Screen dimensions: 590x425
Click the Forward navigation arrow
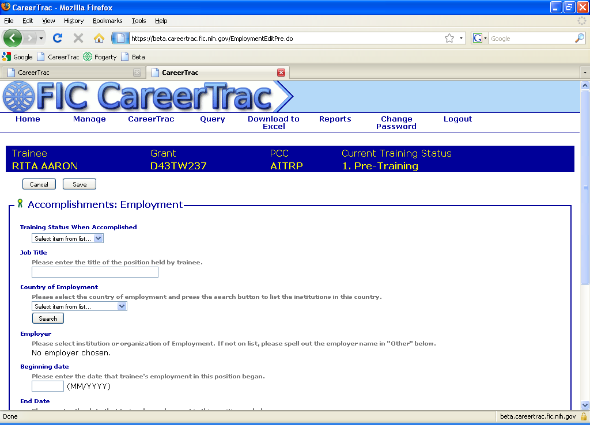point(29,38)
